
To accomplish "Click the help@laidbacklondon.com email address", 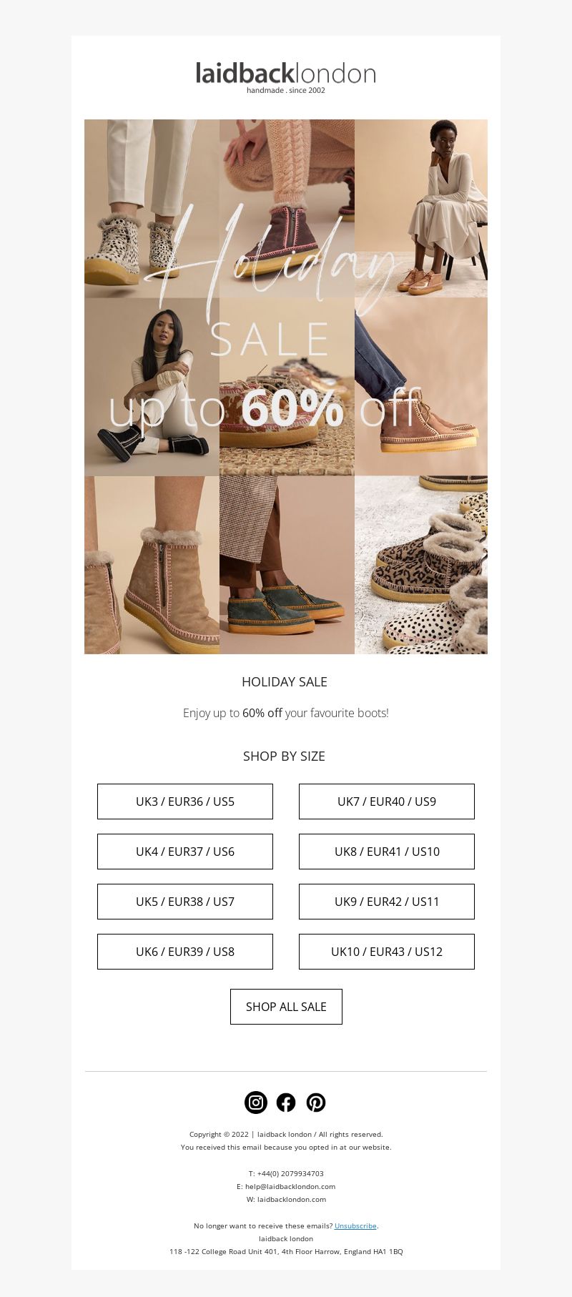I will tap(290, 1186).
